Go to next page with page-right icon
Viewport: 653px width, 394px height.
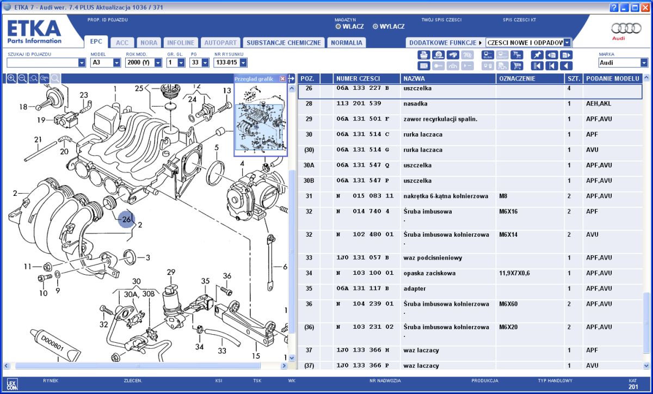[x=566, y=54]
